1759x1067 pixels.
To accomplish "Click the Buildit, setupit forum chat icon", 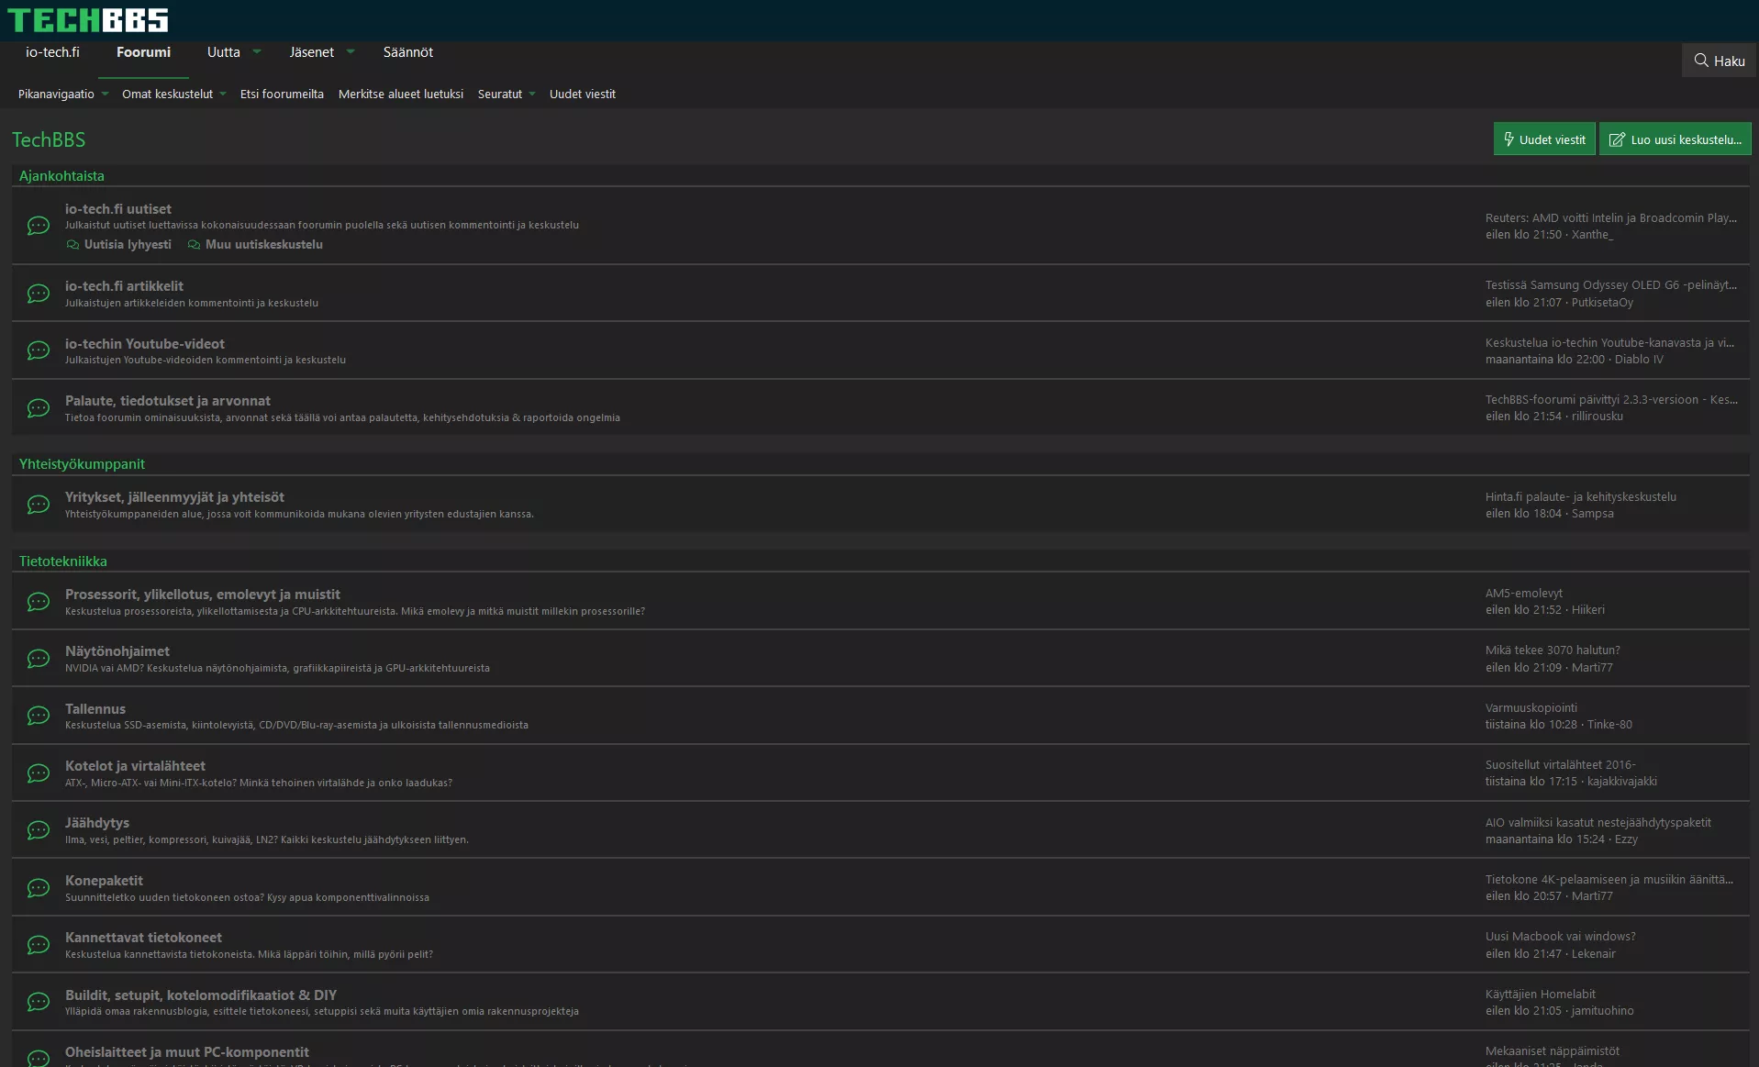I will [x=39, y=1002].
